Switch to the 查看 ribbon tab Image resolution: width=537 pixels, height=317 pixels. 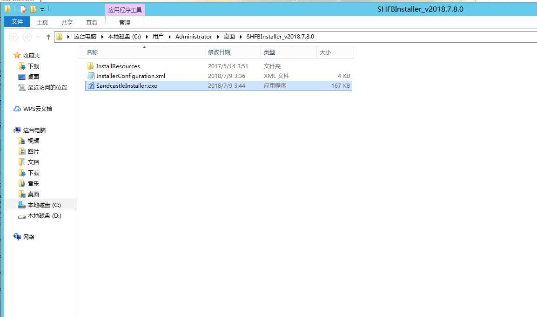[92, 23]
